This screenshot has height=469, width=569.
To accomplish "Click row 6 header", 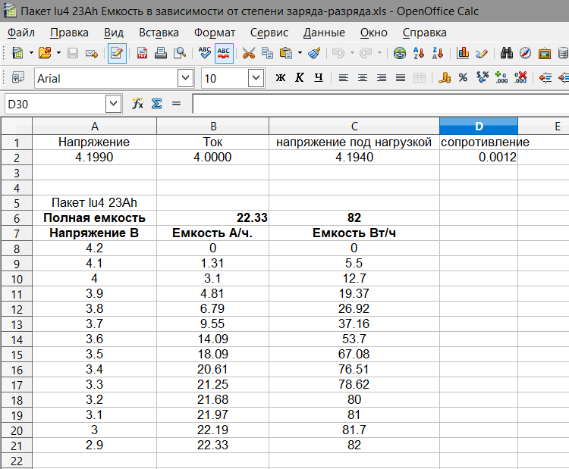I will click(x=16, y=218).
